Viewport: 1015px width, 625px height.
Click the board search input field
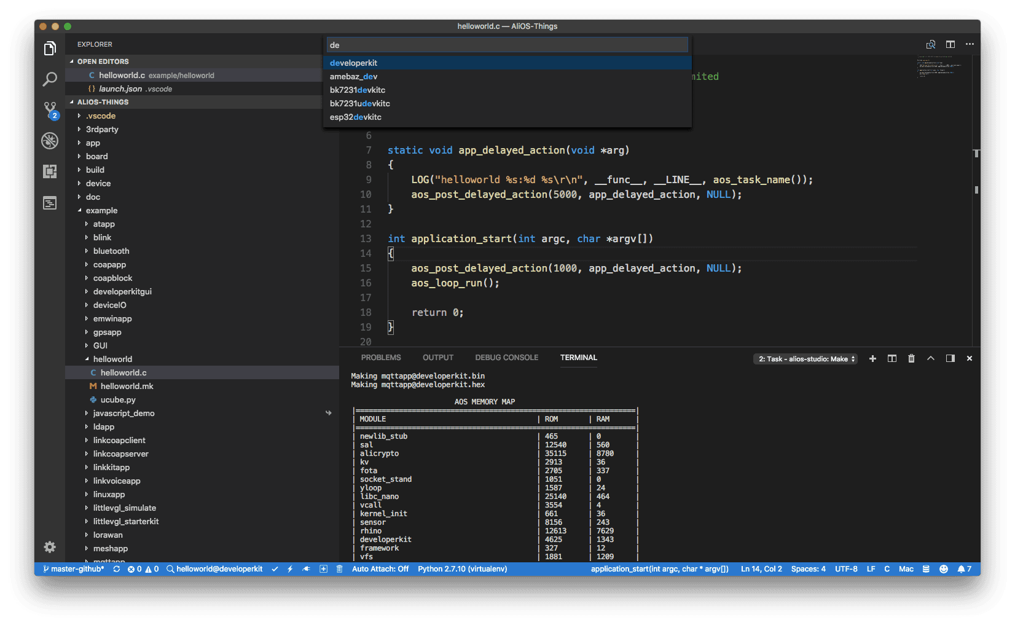[507, 45]
